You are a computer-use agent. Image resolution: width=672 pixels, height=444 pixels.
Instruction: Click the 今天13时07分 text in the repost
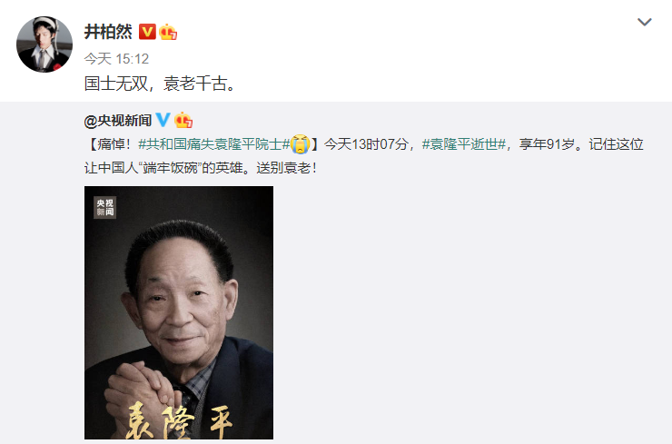click(x=366, y=144)
